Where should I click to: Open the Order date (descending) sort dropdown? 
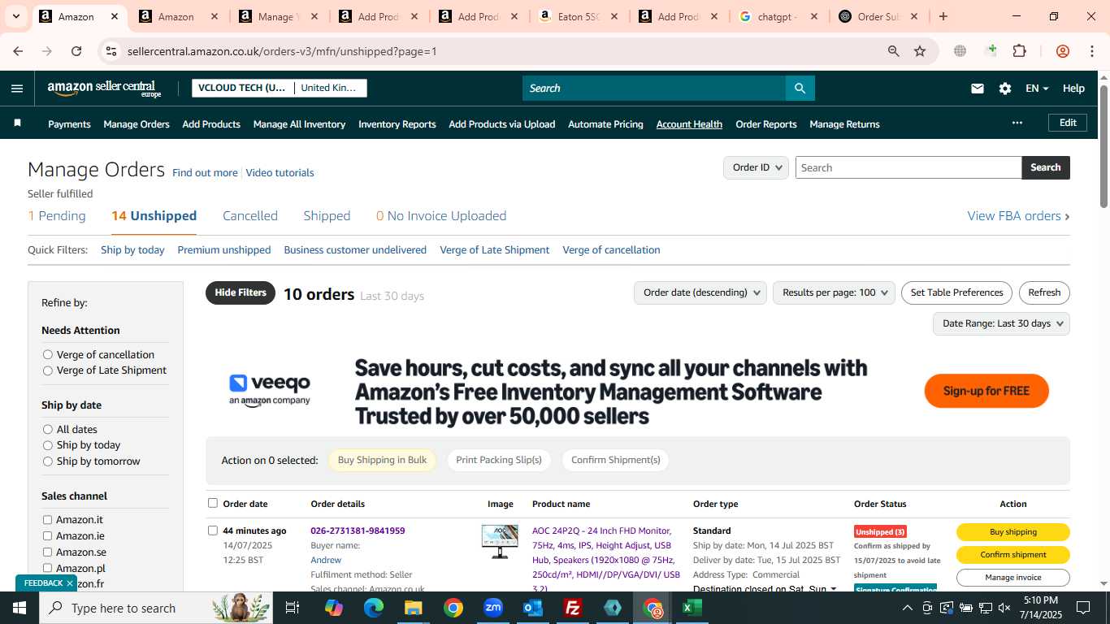click(700, 292)
